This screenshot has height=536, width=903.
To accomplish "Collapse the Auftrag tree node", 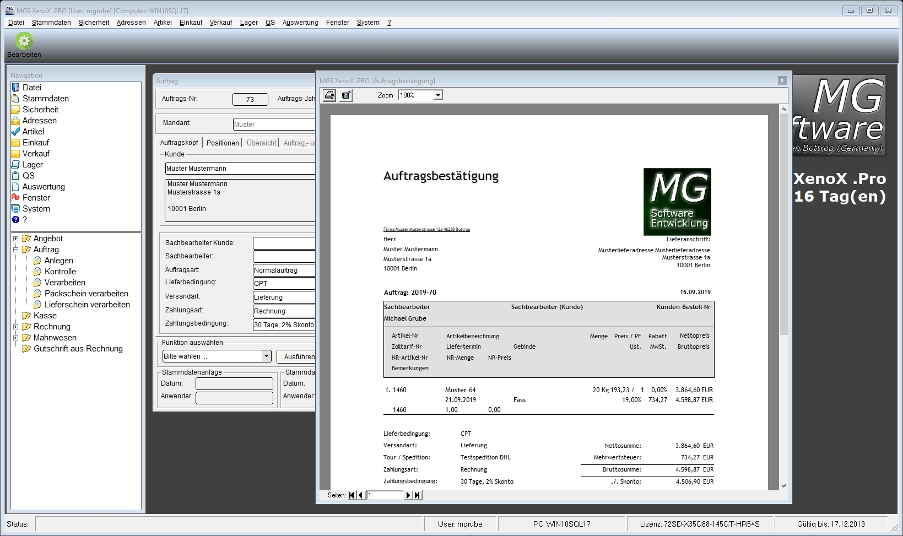I will pyautogui.click(x=16, y=250).
